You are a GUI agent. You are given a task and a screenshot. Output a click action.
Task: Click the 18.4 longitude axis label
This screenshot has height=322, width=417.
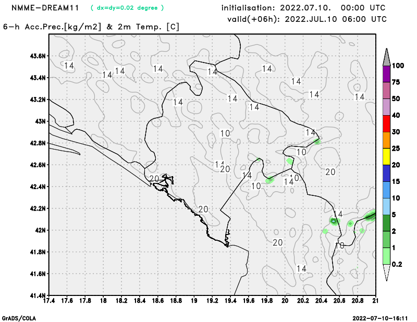[x=140, y=301]
